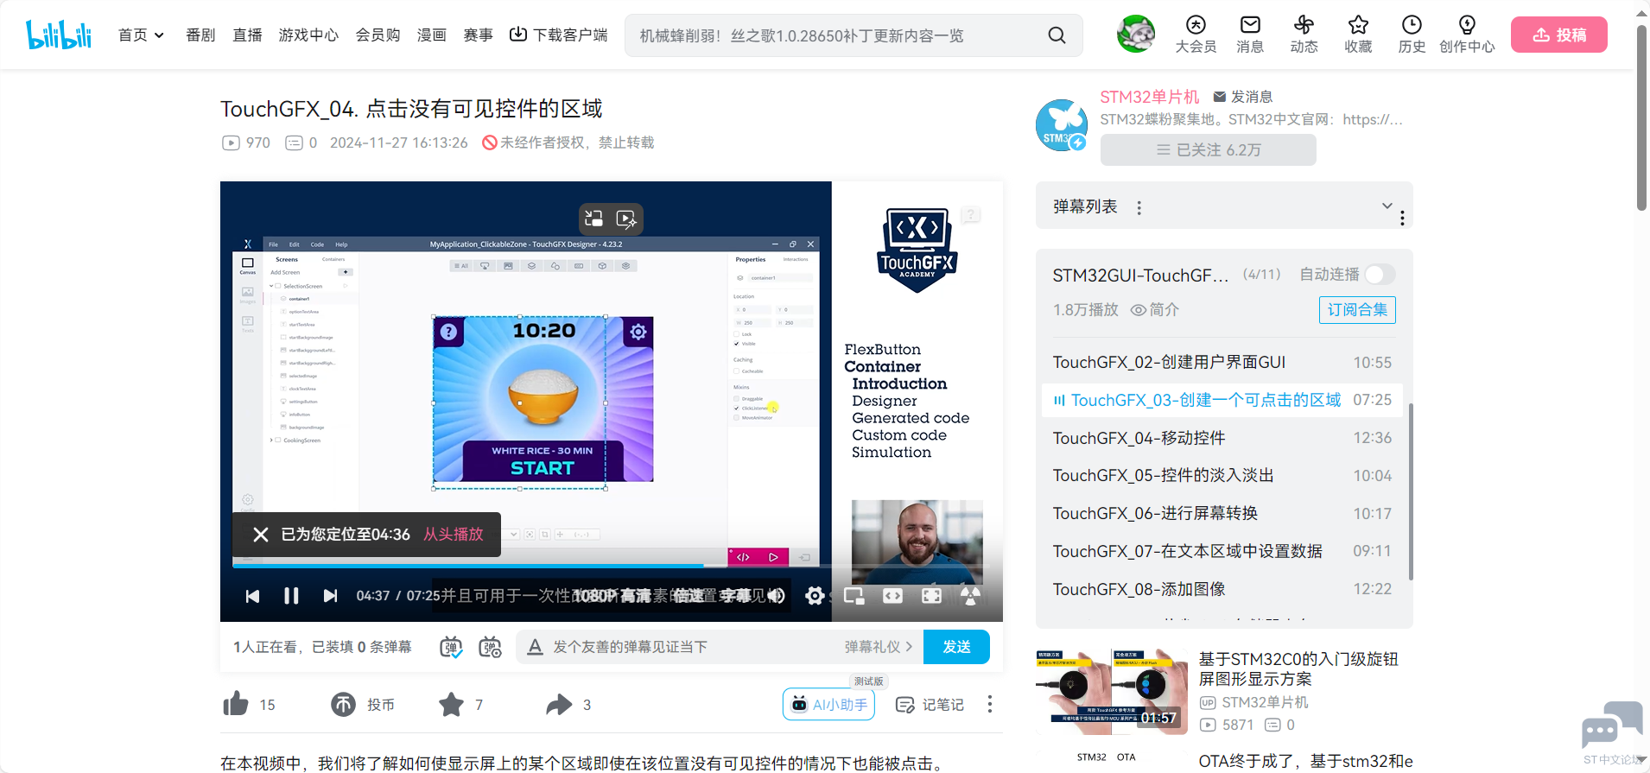This screenshot has height=773, width=1650.
Task: Open the bilibili home logo
Action: coord(59,35)
